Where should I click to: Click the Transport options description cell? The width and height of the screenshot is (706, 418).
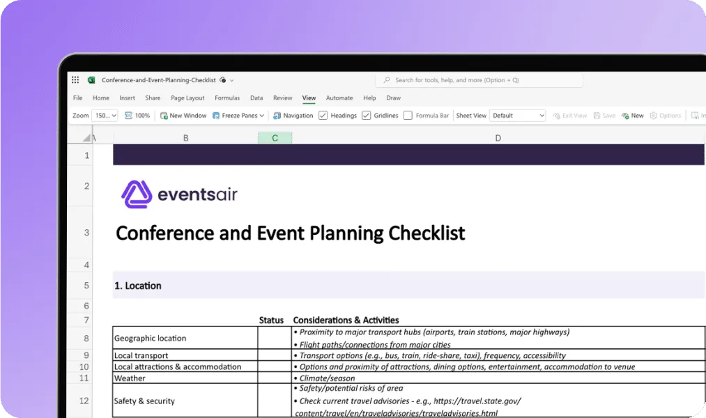498,355
